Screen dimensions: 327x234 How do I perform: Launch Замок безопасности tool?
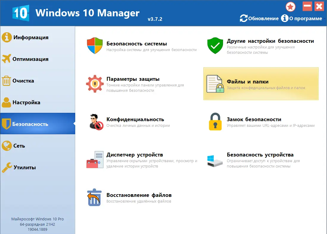[261, 122]
